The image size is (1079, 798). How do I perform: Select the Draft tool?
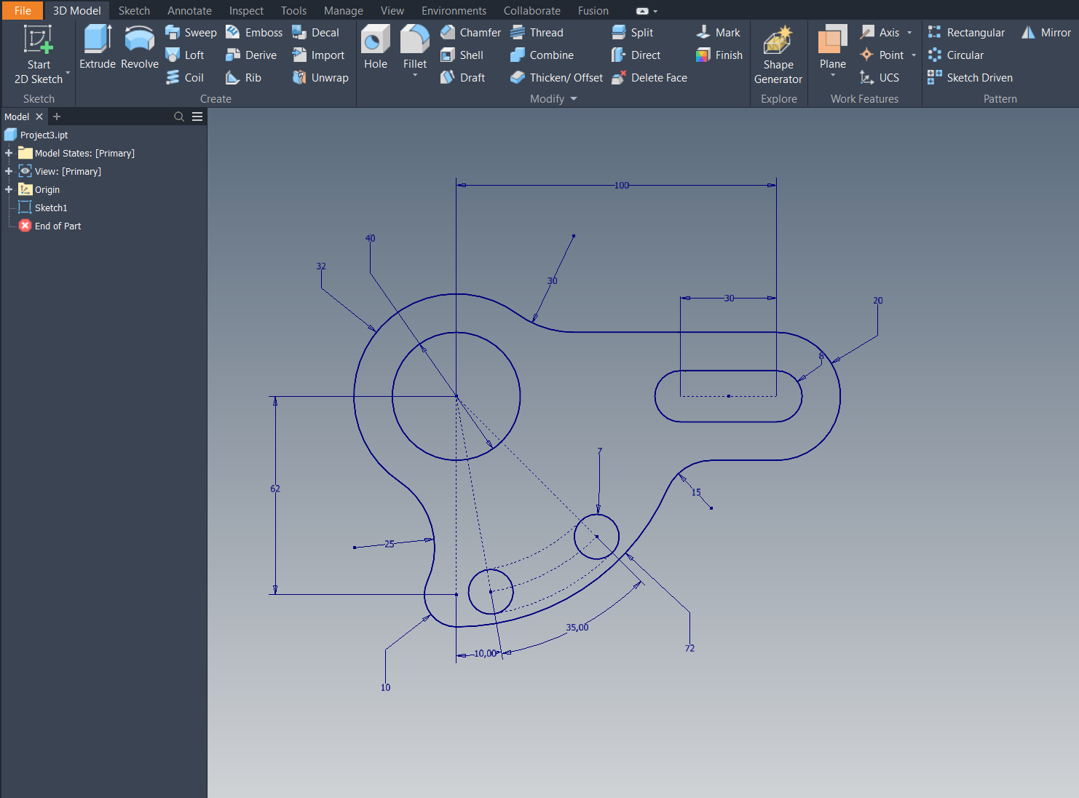(462, 78)
